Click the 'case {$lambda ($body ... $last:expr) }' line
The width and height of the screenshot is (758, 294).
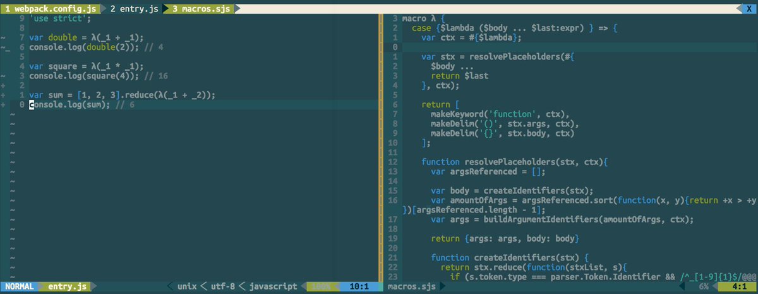(514, 28)
